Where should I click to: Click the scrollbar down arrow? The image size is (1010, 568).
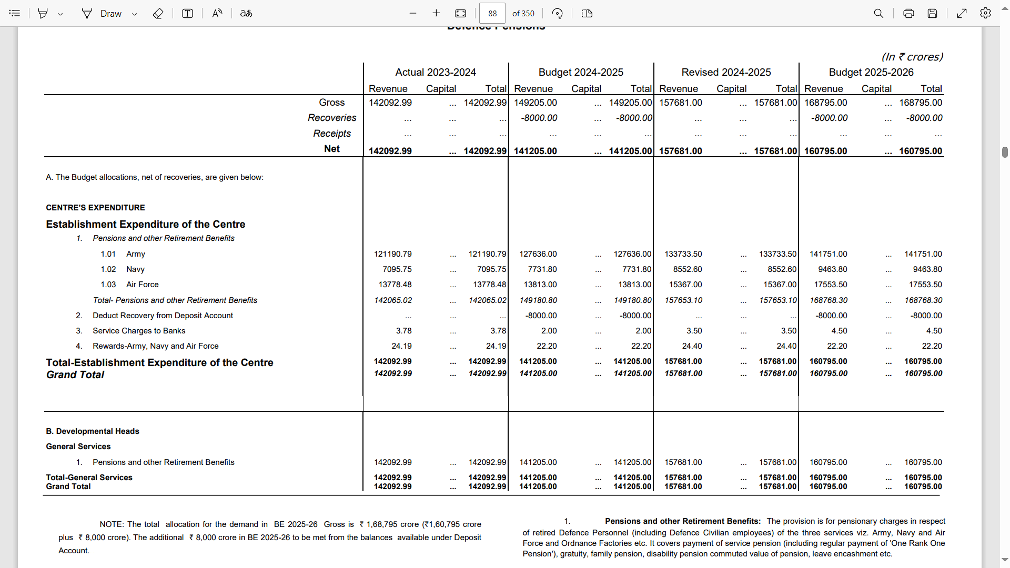pyautogui.click(x=1005, y=560)
